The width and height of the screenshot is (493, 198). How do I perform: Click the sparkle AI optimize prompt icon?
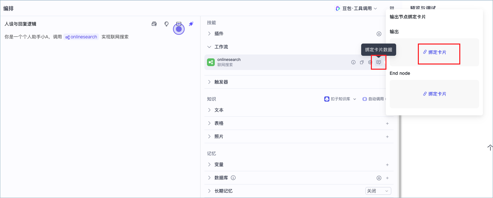191,24
